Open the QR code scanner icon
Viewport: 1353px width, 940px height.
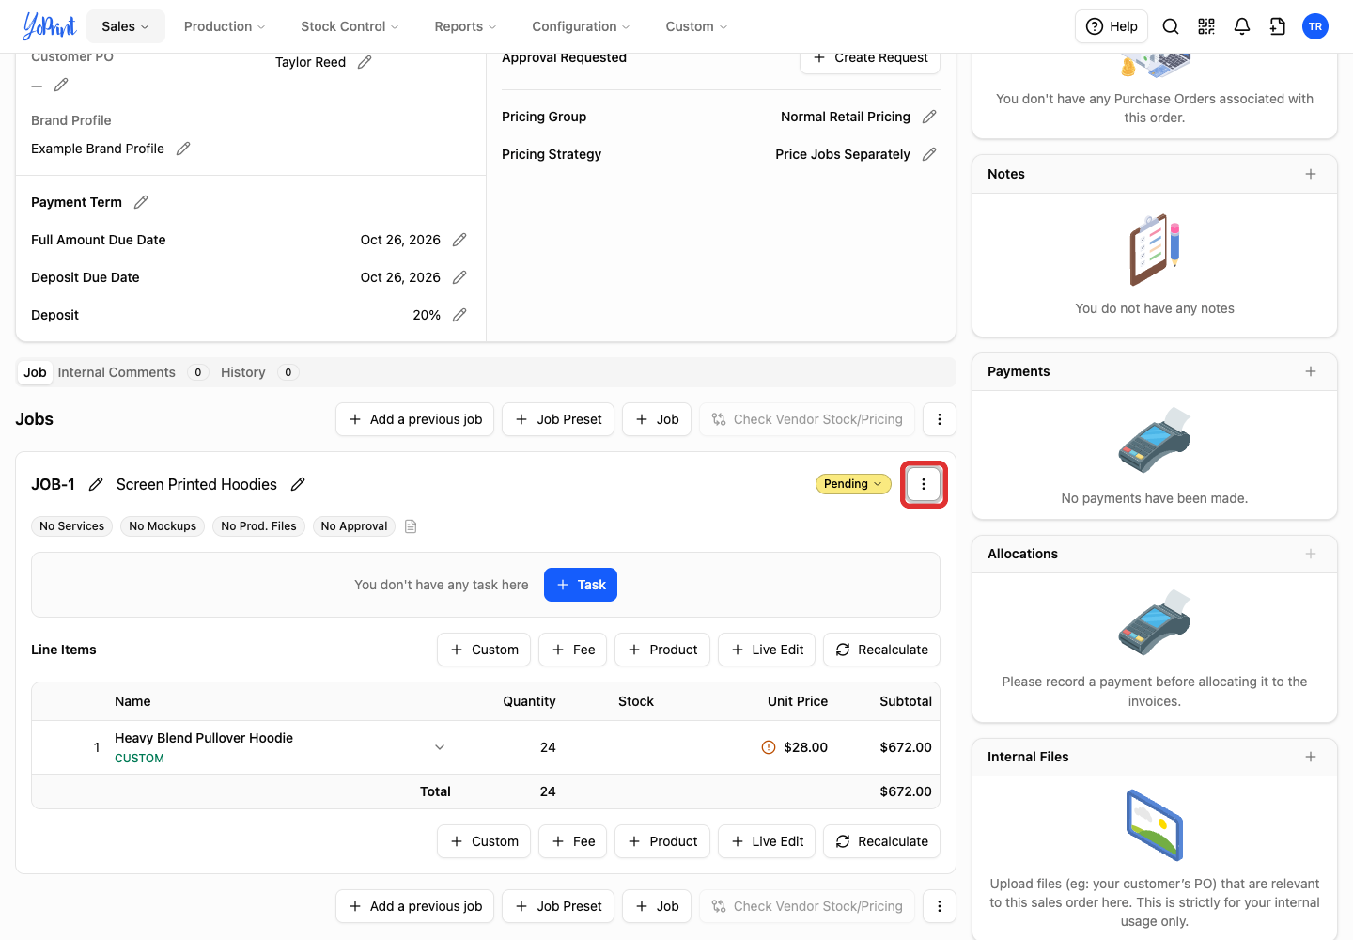tap(1206, 26)
